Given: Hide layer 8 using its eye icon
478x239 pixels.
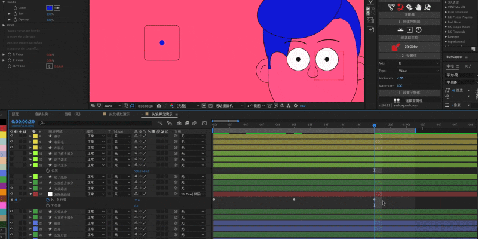Looking at the screenshot, I should coord(11,136).
